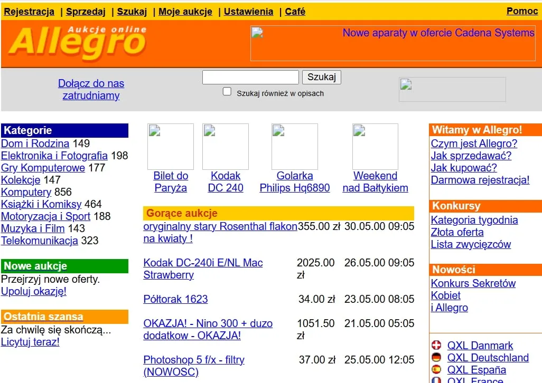The image size is (542, 383).
Task: Open the Elektronika i Fotografia category
Action: point(54,156)
